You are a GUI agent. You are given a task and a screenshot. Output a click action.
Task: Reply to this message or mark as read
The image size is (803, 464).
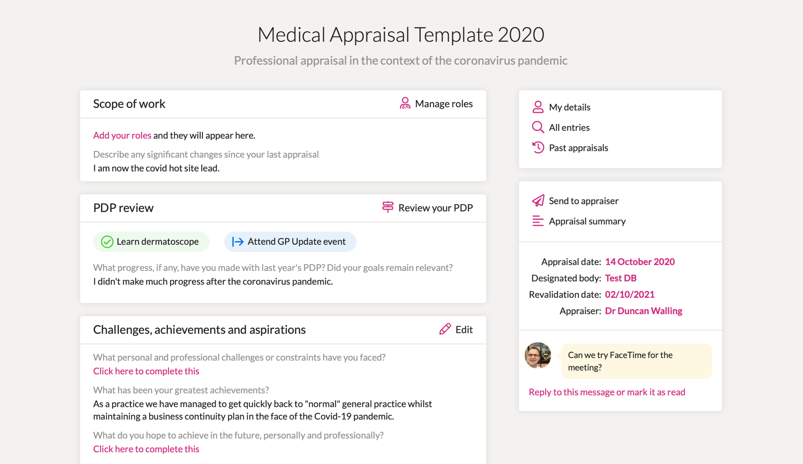click(607, 392)
